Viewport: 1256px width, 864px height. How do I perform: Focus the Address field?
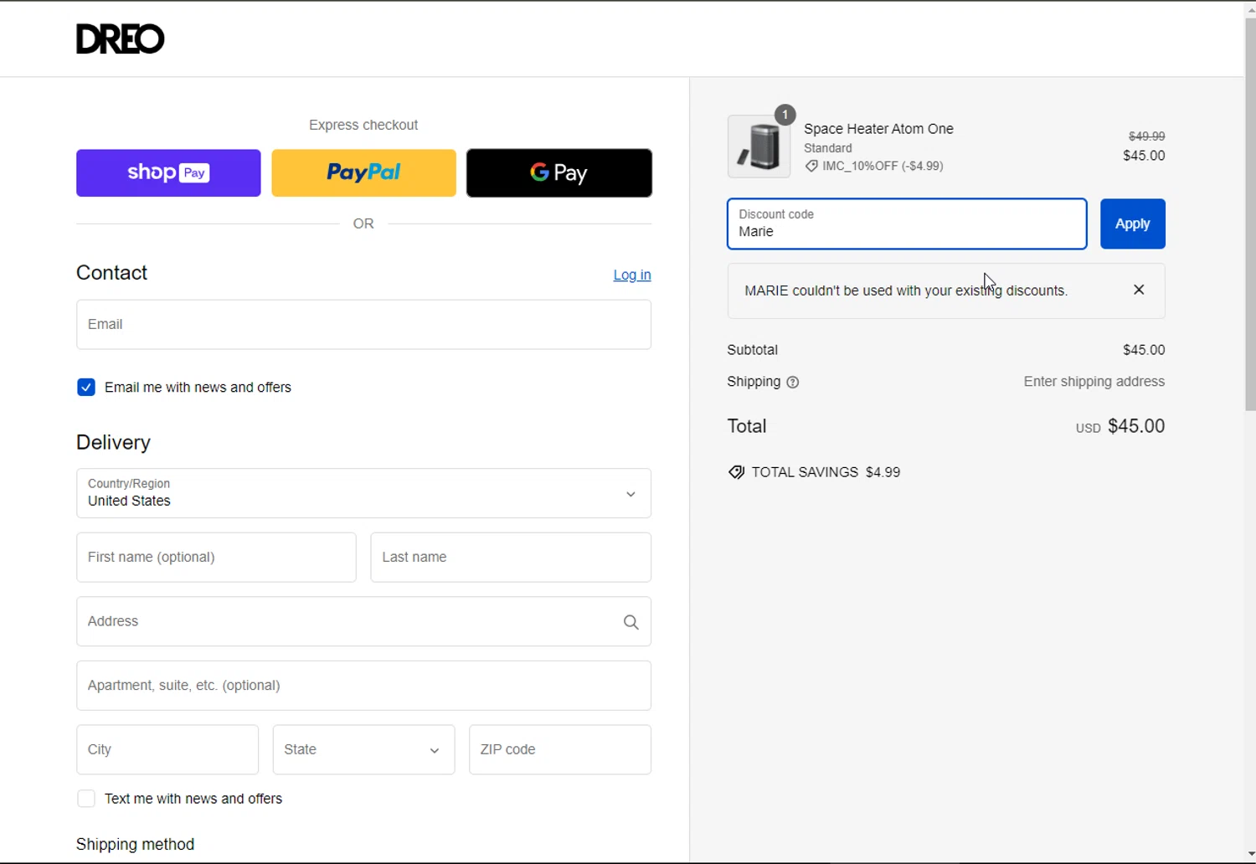point(363,621)
